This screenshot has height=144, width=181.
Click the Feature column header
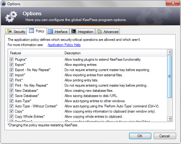tap(35, 53)
